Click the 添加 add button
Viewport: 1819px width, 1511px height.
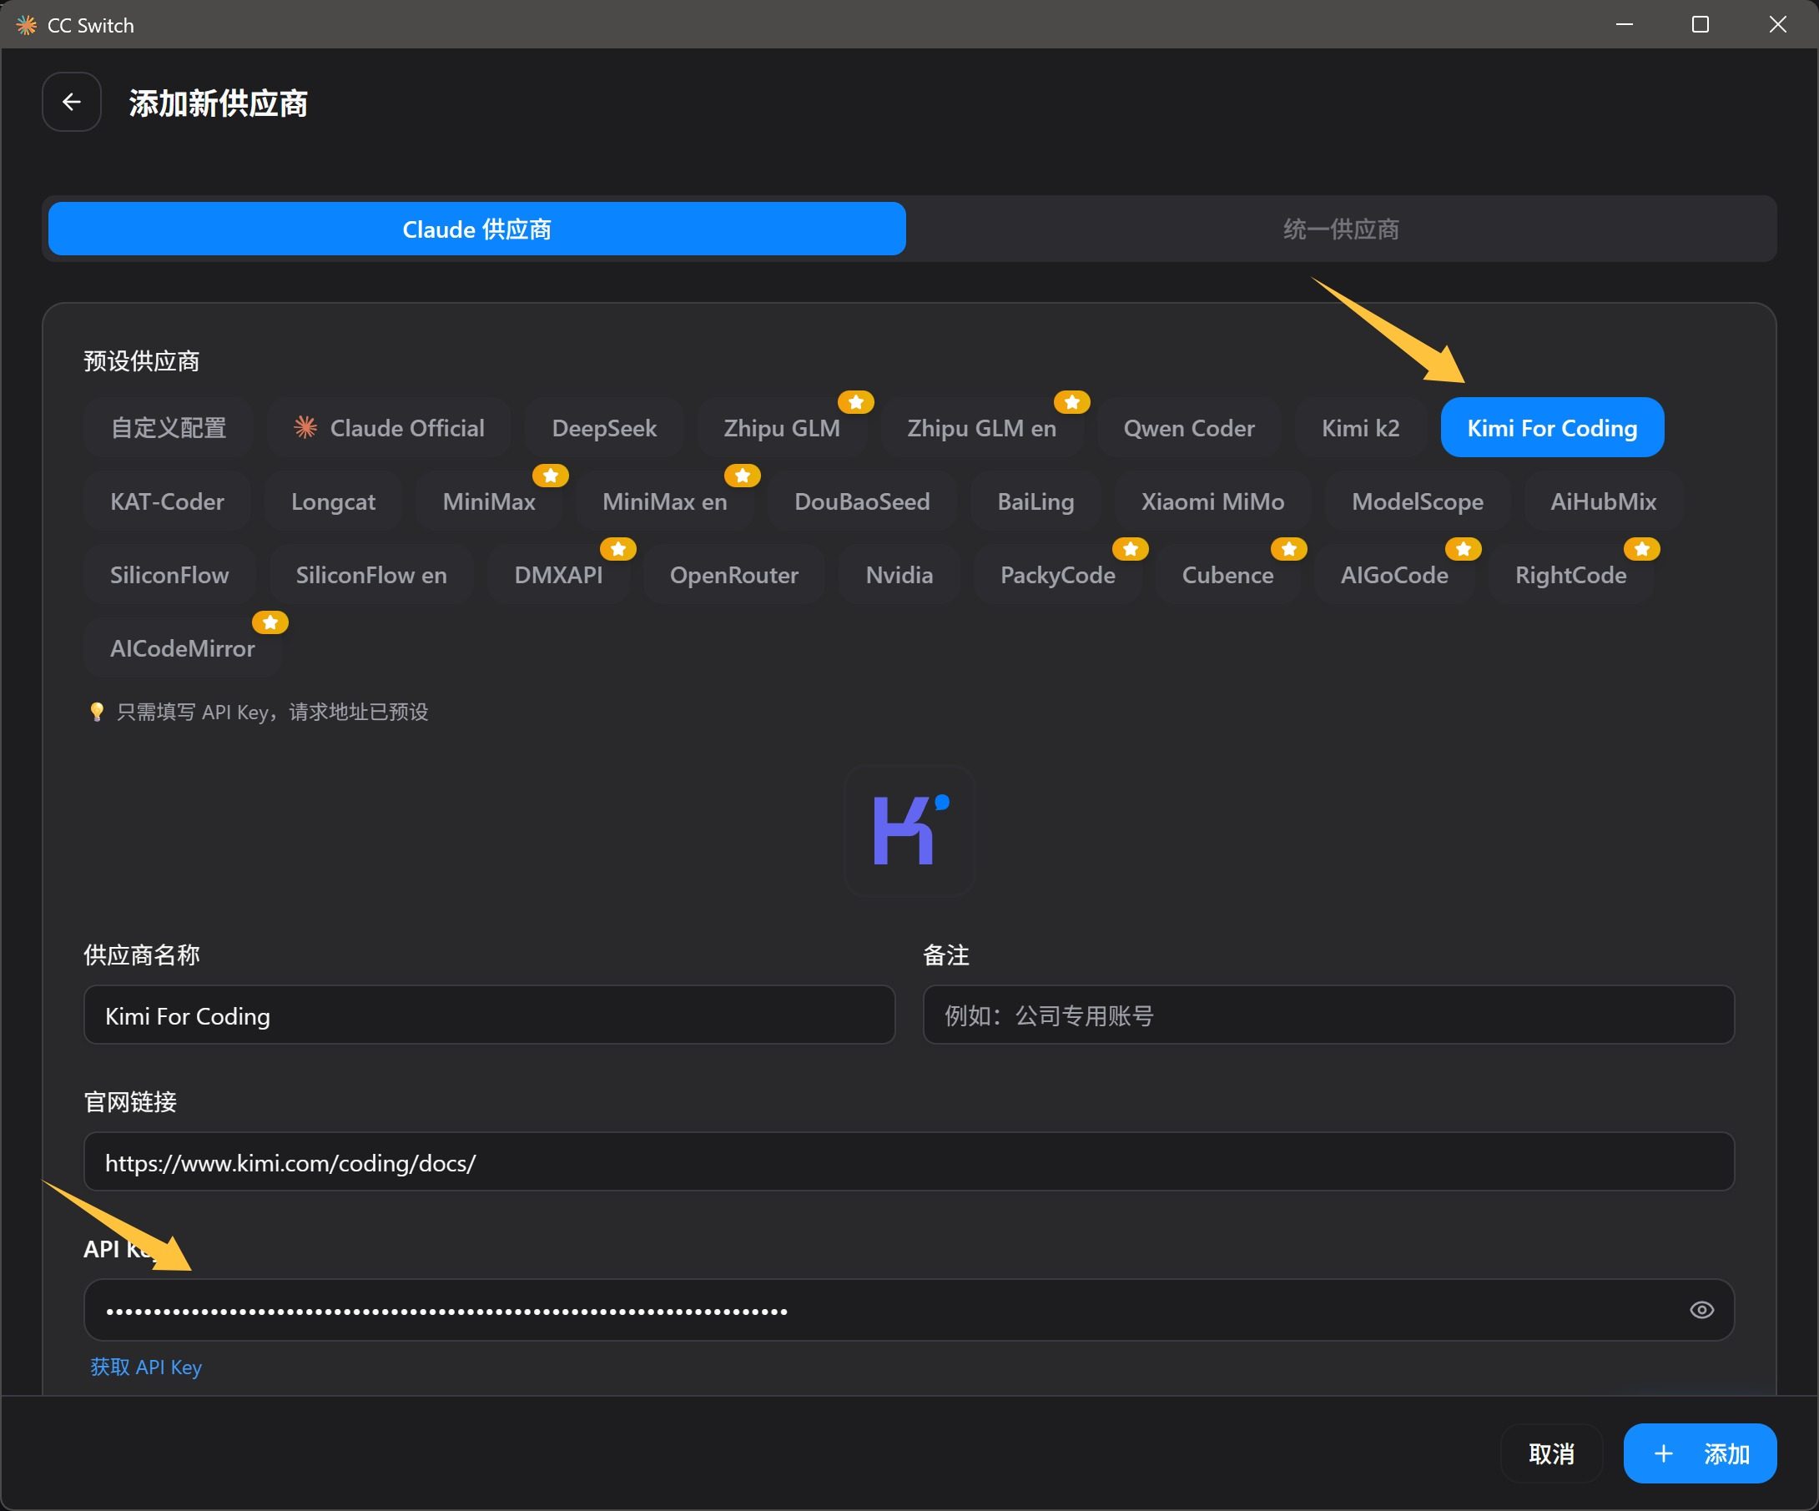pos(1700,1453)
